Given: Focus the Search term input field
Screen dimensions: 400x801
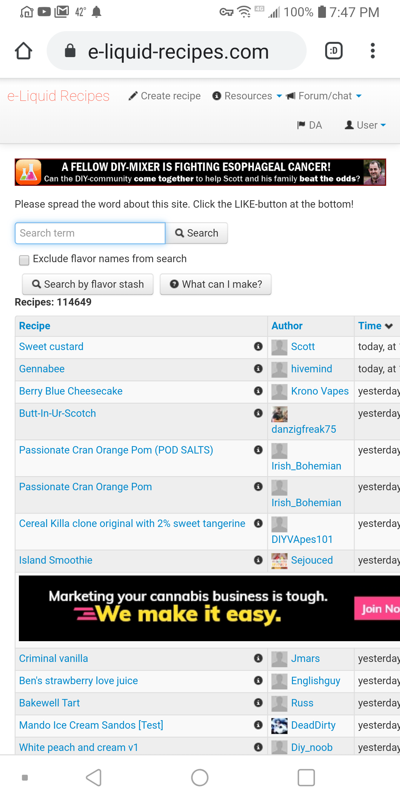Looking at the screenshot, I should (x=90, y=233).
